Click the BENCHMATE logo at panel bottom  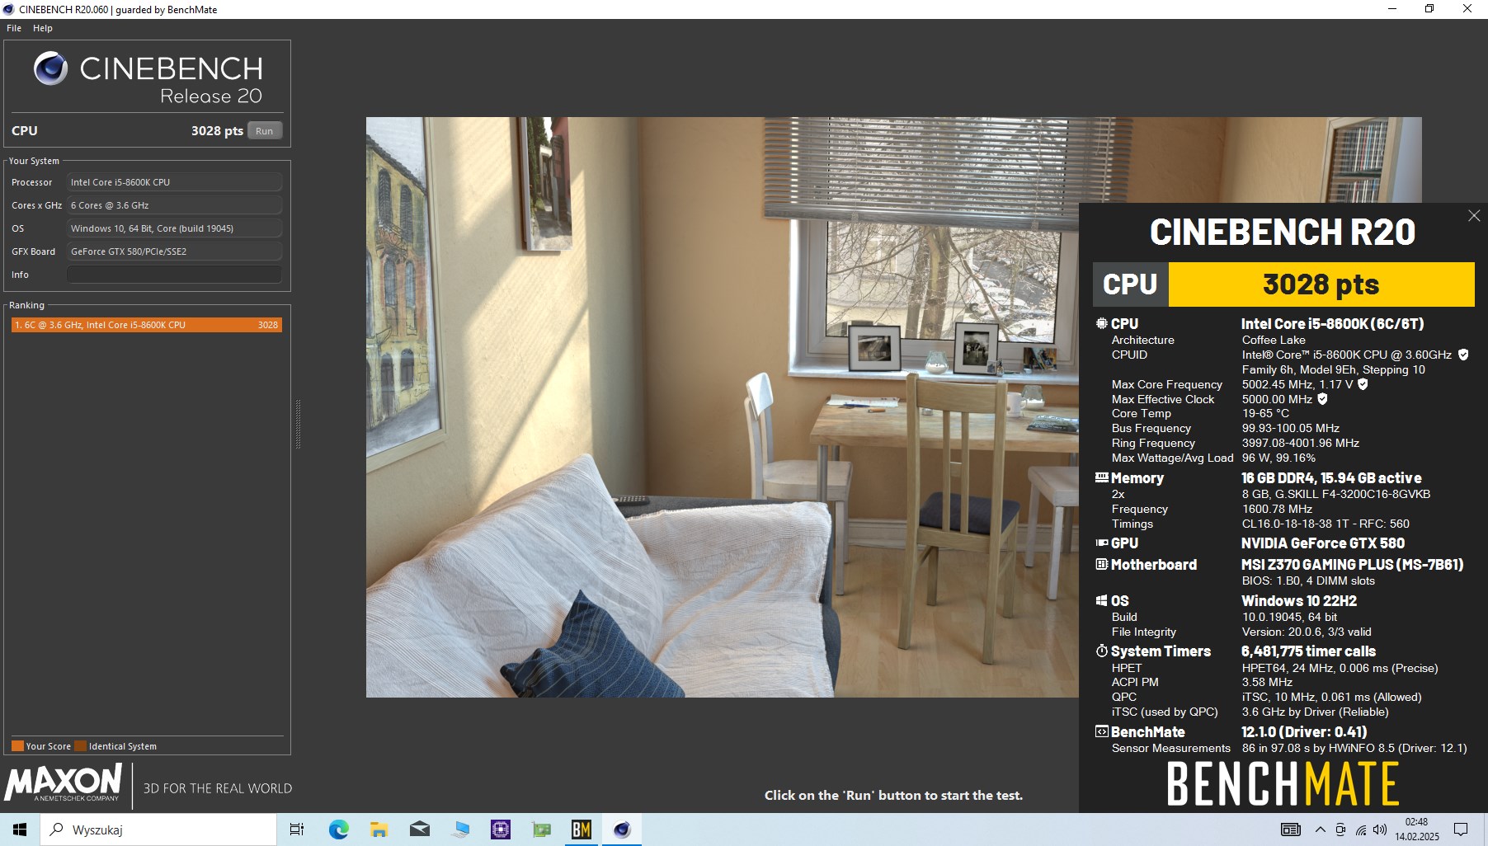pyautogui.click(x=1283, y=783)
